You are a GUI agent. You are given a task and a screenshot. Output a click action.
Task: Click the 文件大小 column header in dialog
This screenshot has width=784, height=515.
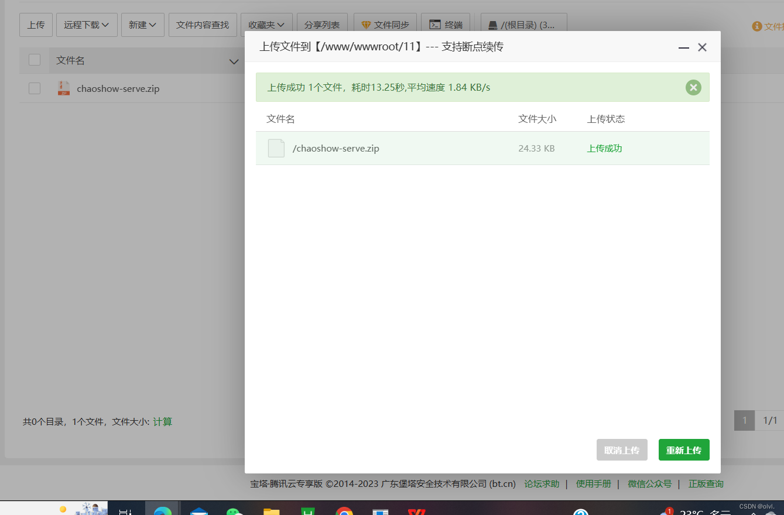pyautogui.click(x=537, y=119)
